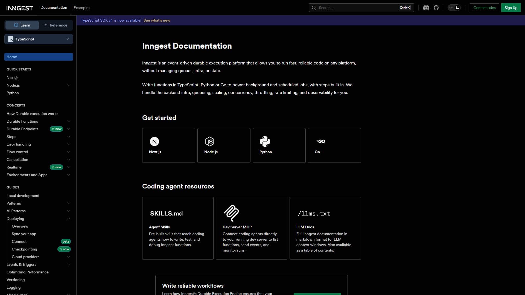Click the new badge beside Realtime

click(57, 167)
